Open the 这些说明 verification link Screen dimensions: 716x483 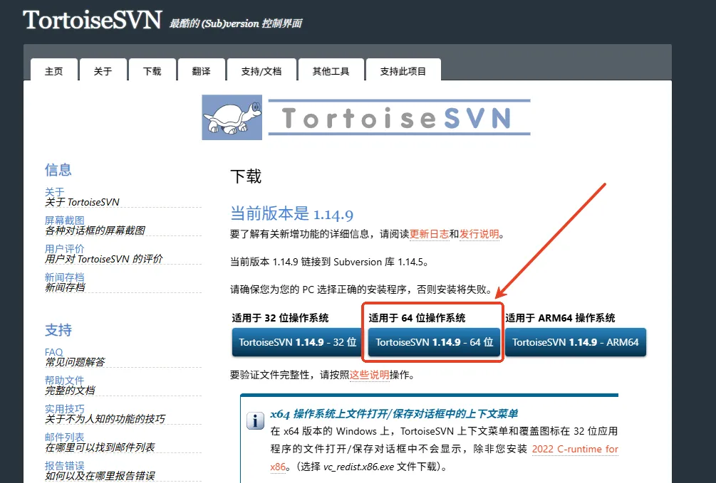(x=370, y=375)
